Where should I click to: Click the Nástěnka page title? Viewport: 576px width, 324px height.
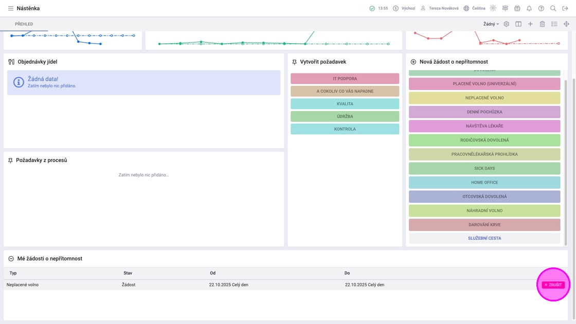click(x=28, y=8)
